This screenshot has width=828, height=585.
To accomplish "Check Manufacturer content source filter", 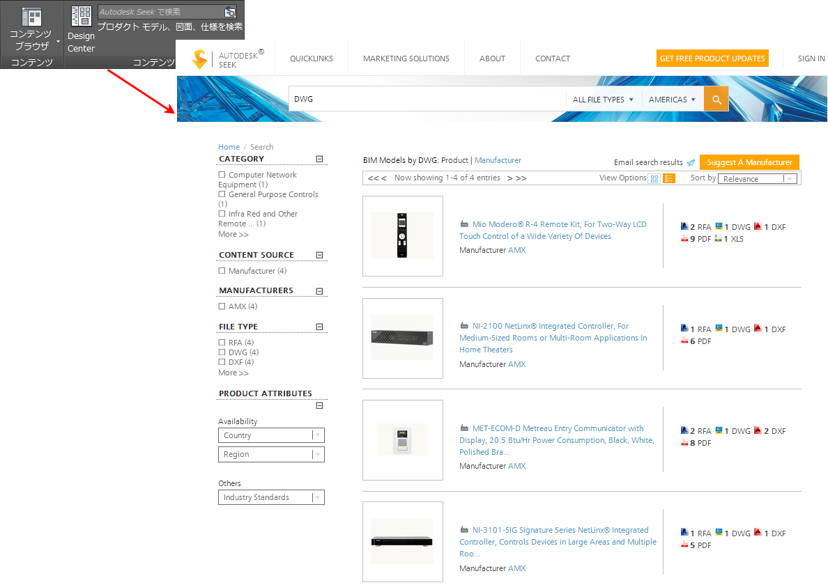I will [222, 271].
